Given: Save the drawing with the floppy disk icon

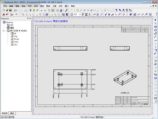Looking at the screenshot, I should [10, 10].
